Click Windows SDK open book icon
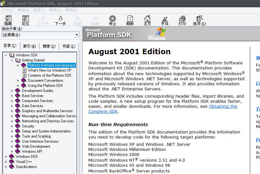This screenshot has width=260, height=174. tap(12, 55)
